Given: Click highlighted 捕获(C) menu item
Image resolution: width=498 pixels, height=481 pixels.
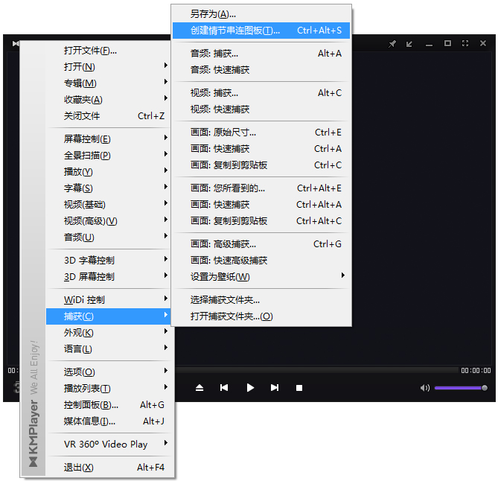Looking at the screenshot, I should tap(108, 316).
